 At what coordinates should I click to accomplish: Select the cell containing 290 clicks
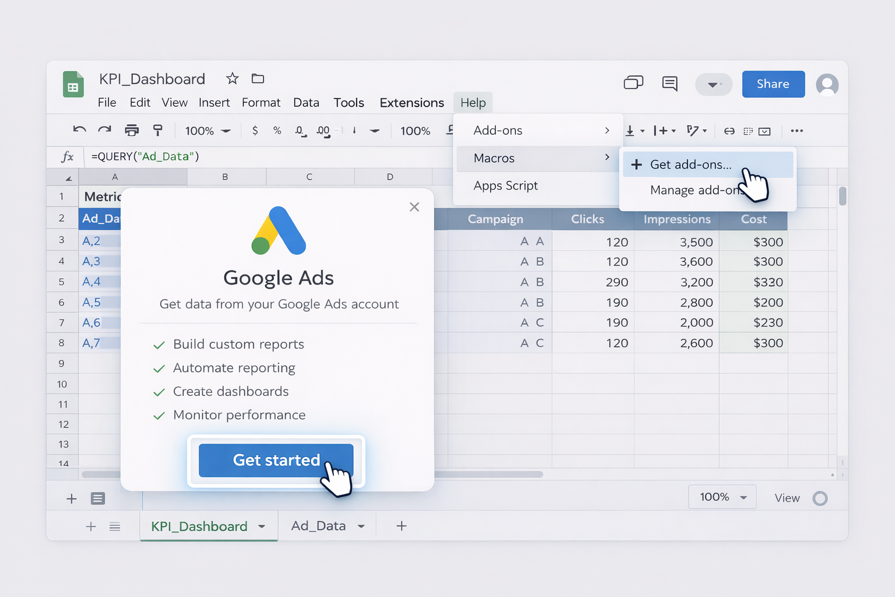pyautogui.click(x=593, y=282)
